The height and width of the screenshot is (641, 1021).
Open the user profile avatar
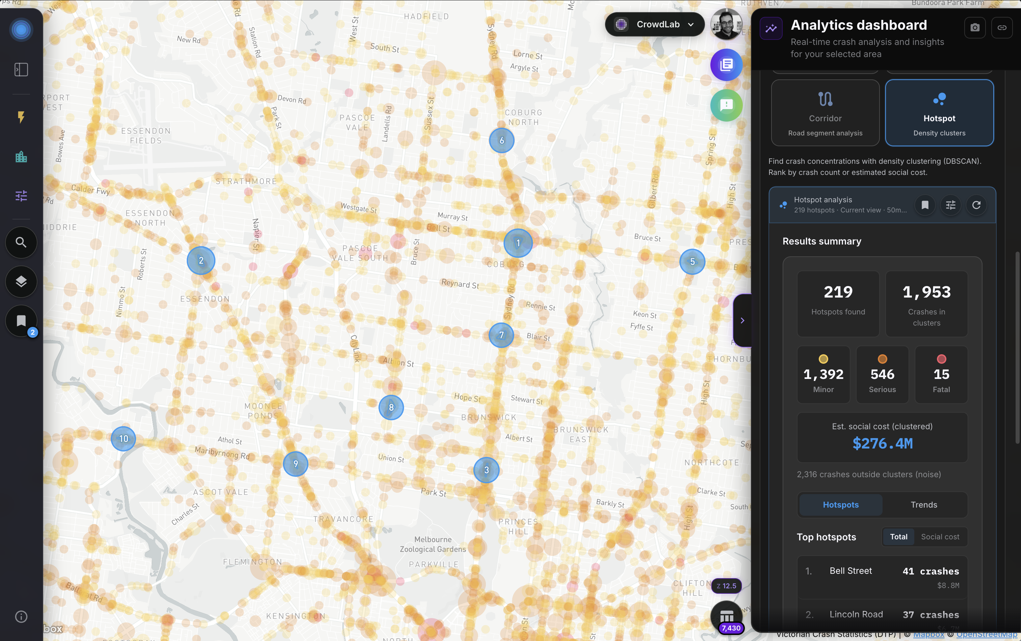[x=726, y=25]
